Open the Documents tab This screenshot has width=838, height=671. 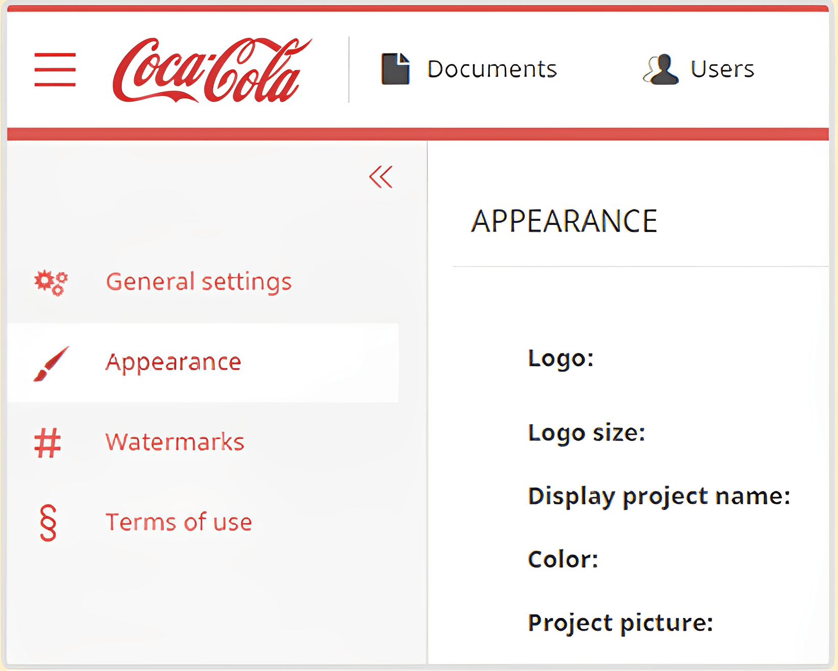click(491, 69)
